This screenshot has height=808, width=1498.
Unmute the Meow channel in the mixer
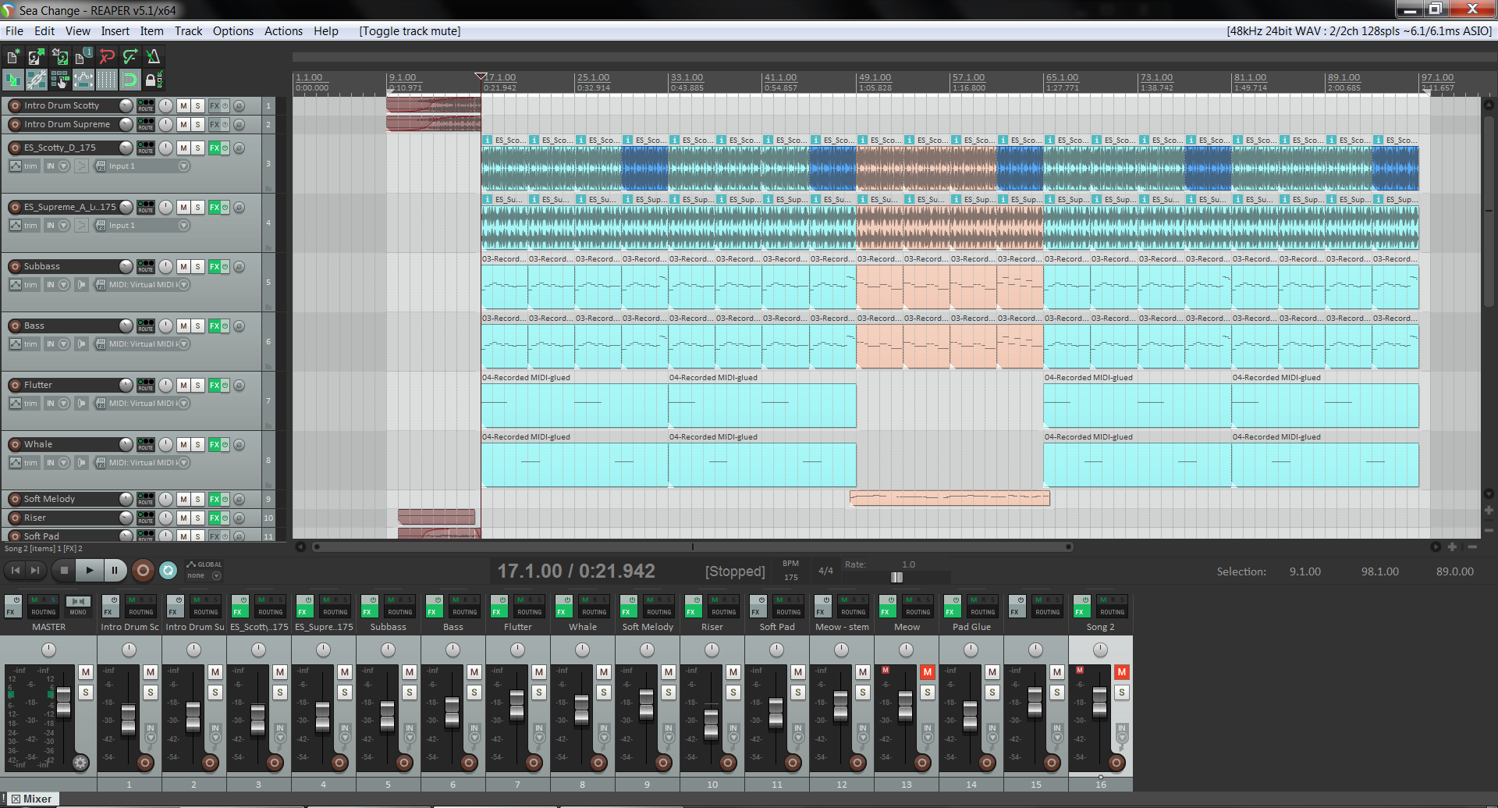coord(927,672)
